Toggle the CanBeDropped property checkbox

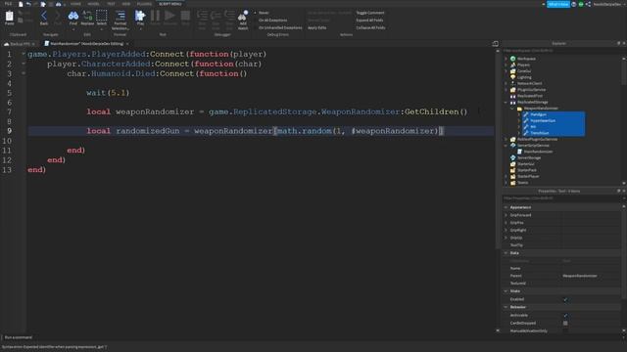tap(565, 323)
